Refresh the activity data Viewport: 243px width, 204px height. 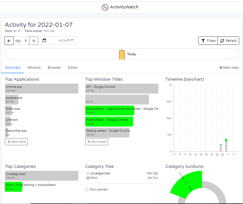pyautogui.click(x=228, y=41)
